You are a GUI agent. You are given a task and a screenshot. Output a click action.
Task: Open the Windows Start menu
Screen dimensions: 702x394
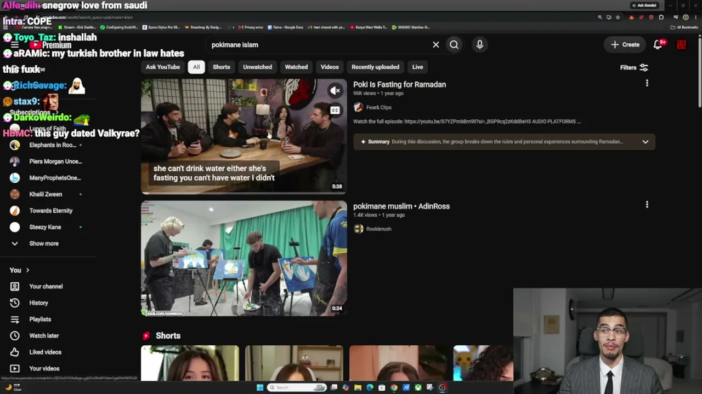260,387
